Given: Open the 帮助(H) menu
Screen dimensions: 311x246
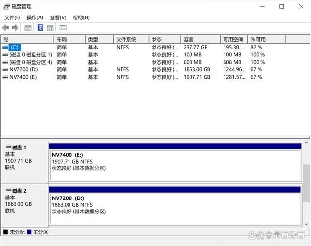Looking at the screenshot, I should (x=81, y=17).
